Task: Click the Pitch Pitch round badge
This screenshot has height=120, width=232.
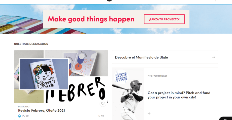Action: pyautogui.click(x=121, y=77)
